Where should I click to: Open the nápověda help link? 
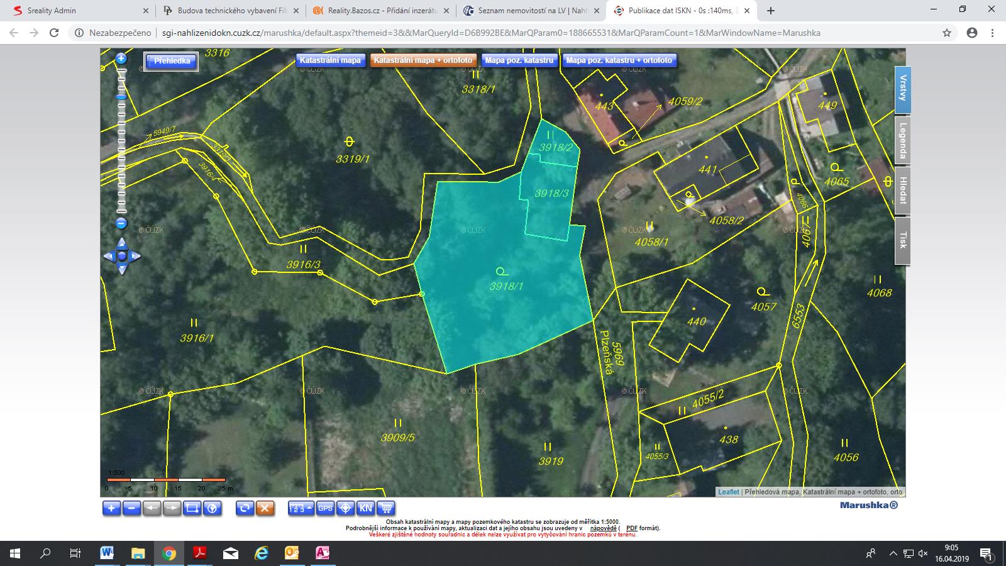[603, 528]
